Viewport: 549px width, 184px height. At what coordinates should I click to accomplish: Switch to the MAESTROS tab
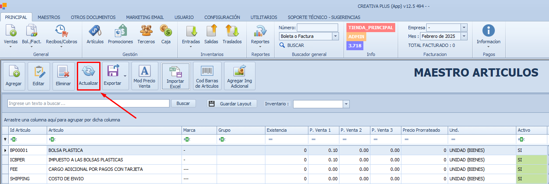(49, 17)
